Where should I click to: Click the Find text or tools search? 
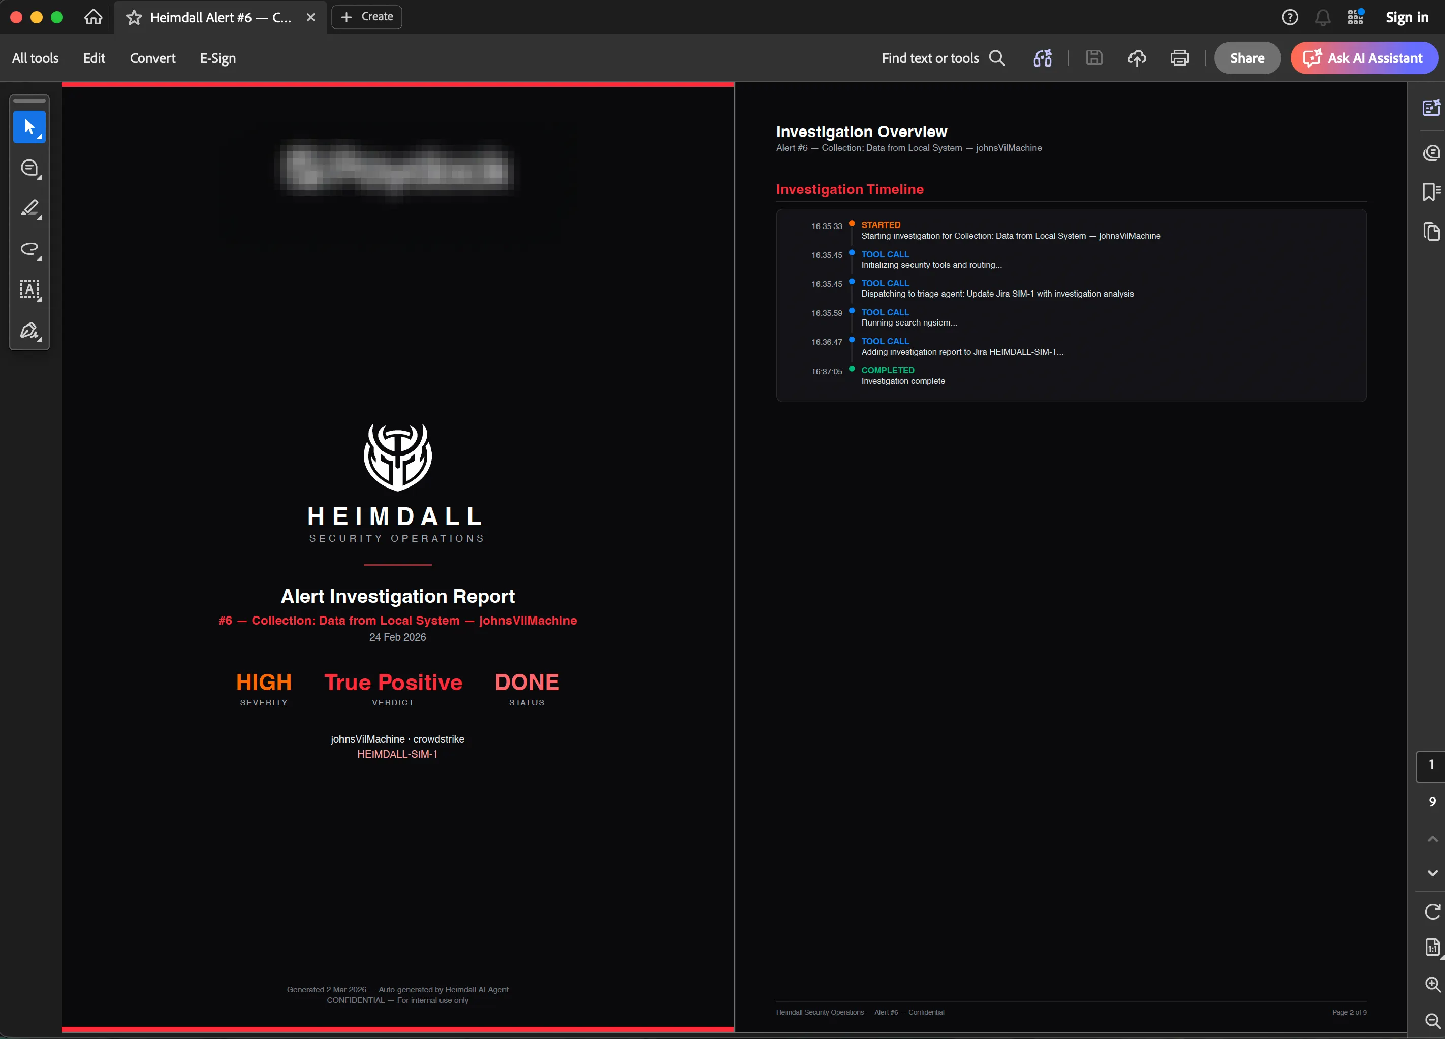coord(944,58)
